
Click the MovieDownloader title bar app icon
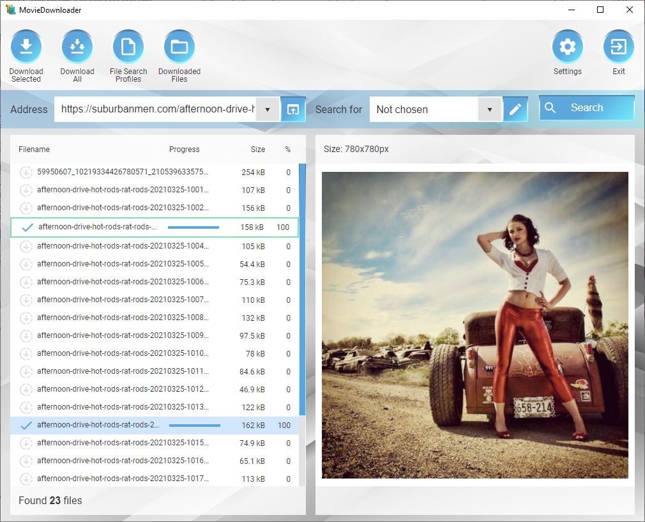coord(10,10)
